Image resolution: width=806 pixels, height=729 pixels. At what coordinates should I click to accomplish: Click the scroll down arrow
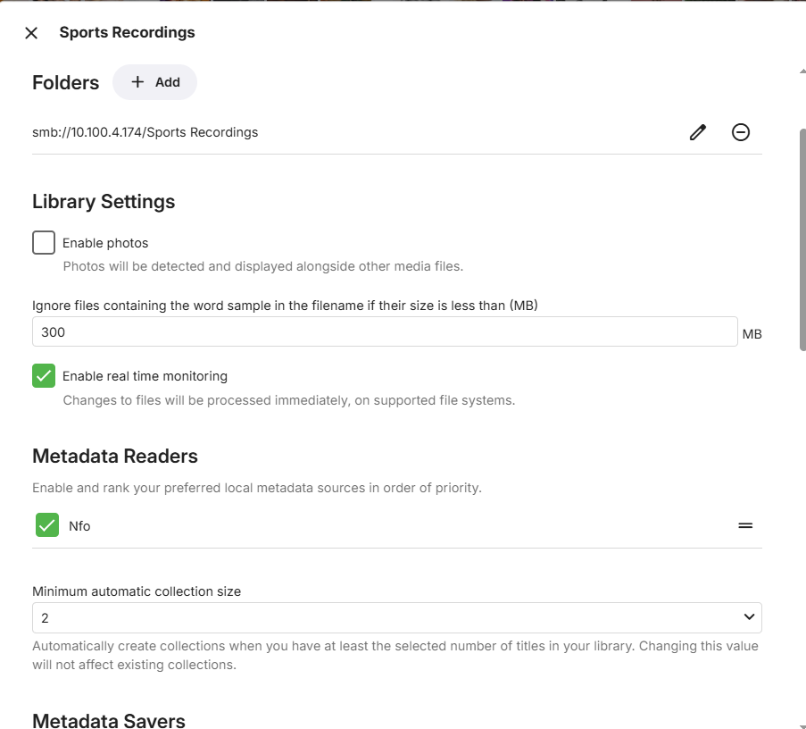tap(802, 724)
